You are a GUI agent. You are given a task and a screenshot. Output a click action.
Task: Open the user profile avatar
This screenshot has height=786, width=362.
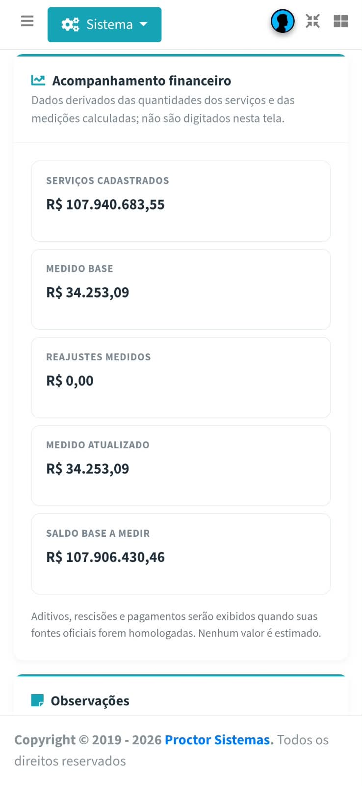pyautogui.click(x=283, y=22)
